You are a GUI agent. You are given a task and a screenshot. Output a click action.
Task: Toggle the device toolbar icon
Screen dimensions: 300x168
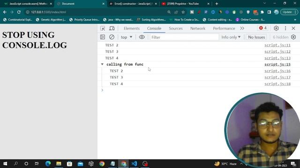click(x=112, y=28)
